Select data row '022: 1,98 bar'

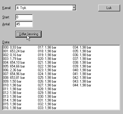pyautogui.click(x=47, y=66)
